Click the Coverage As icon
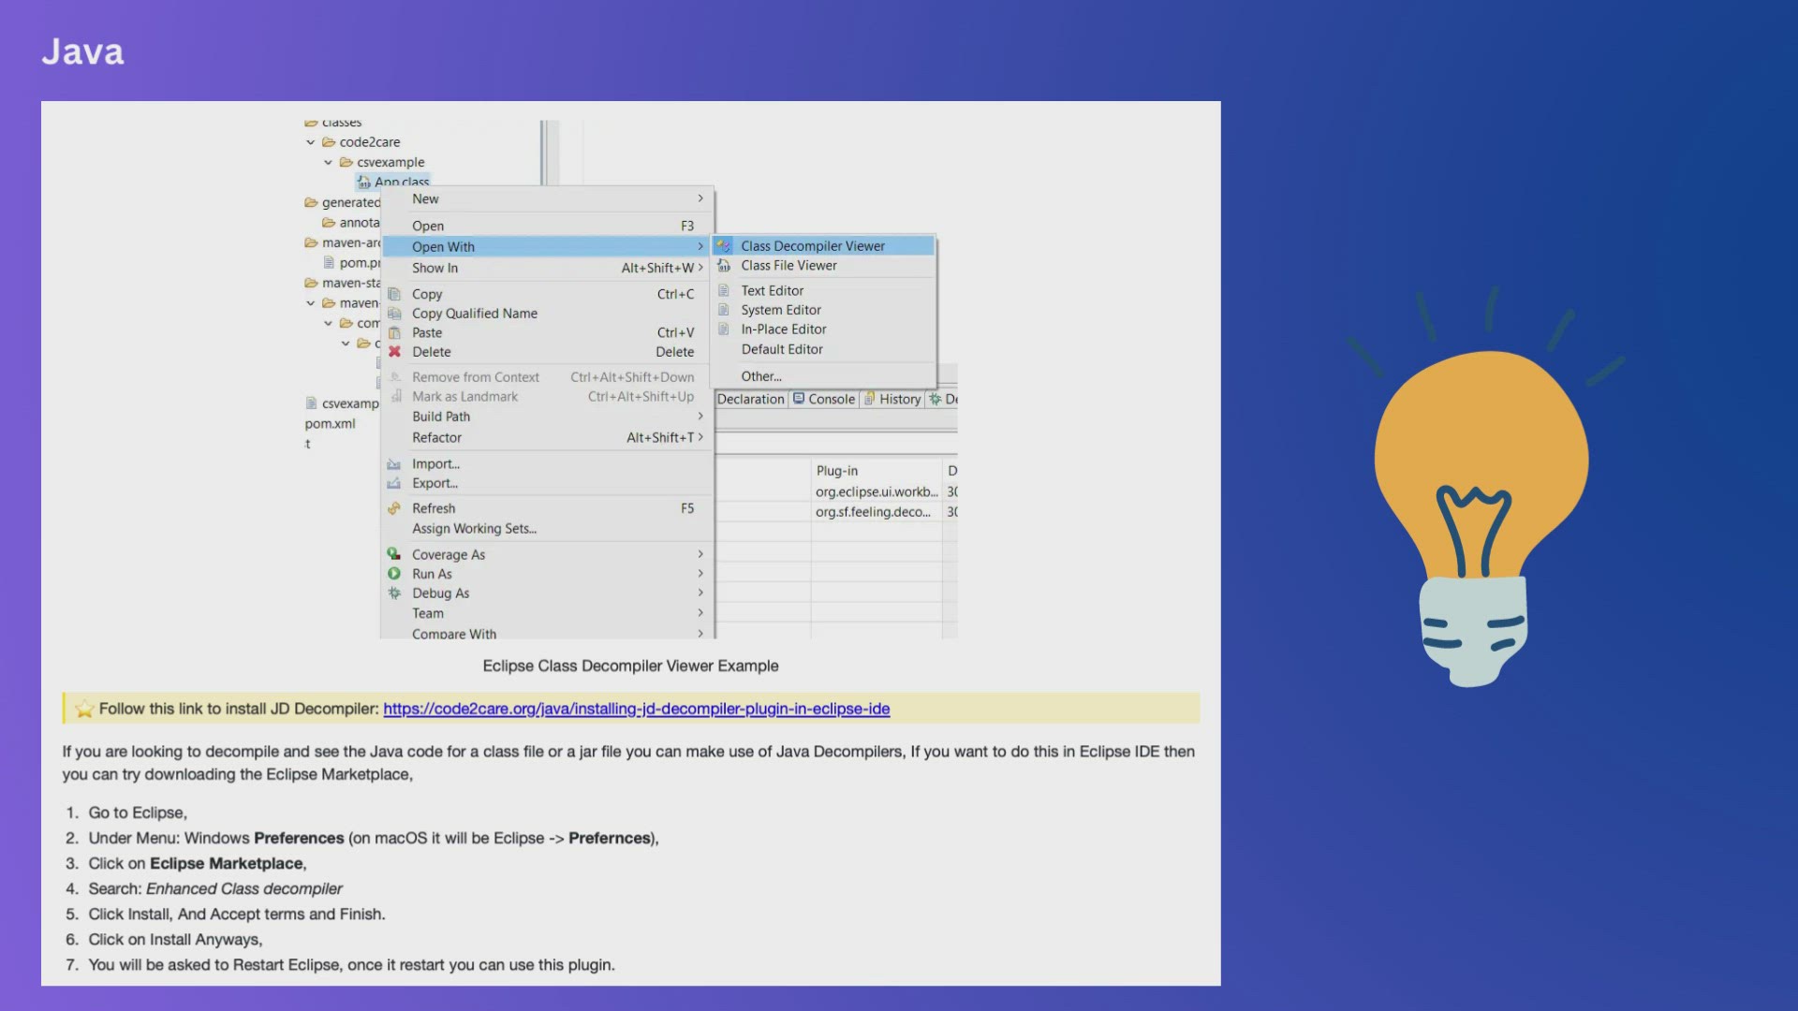Screen dimensions: 1798x1011 pos(394,554)
